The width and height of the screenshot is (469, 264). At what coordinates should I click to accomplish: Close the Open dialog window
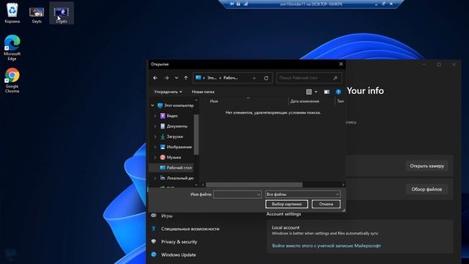pyautogui.click(x=341, y=64)
